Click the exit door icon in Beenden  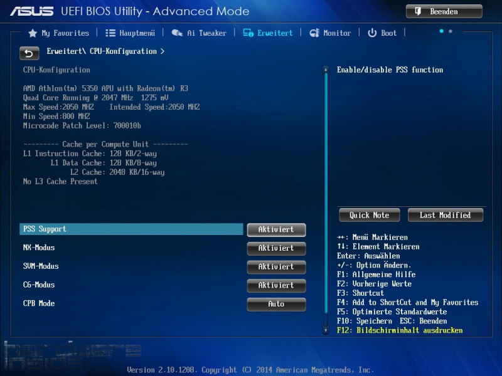click(x=418, y=11)
